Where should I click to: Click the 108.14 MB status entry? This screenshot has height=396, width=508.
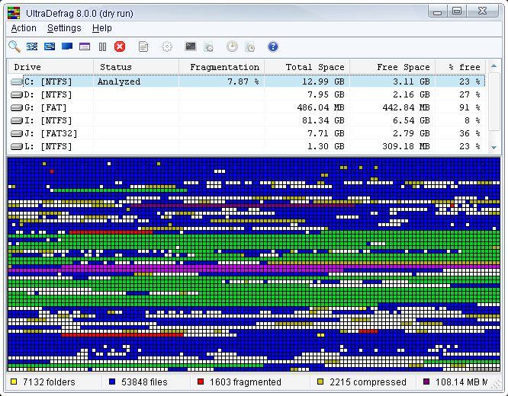[x=461, y=382]
